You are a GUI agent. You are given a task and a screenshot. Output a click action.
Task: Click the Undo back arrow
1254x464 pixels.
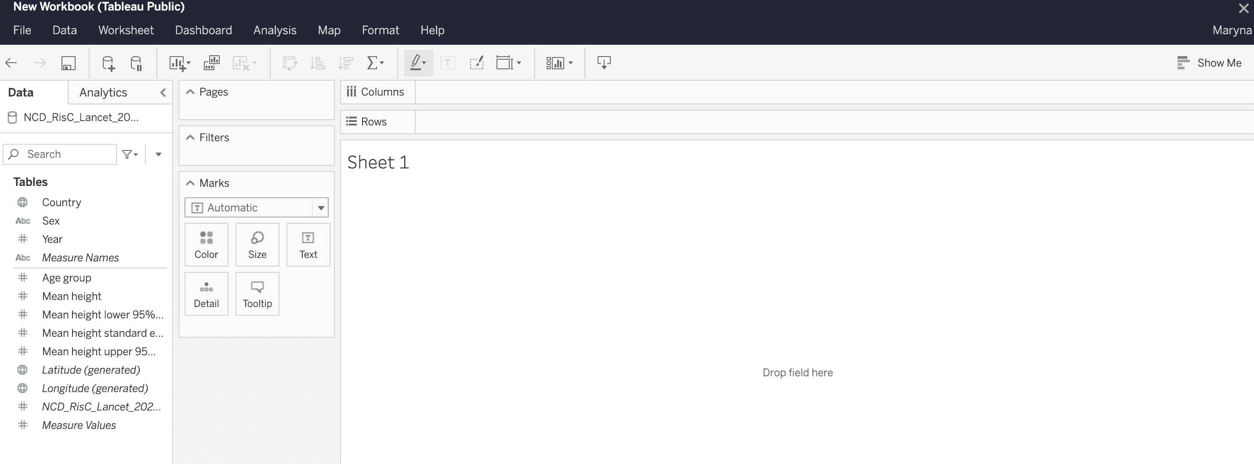click(x=11, y=63)
